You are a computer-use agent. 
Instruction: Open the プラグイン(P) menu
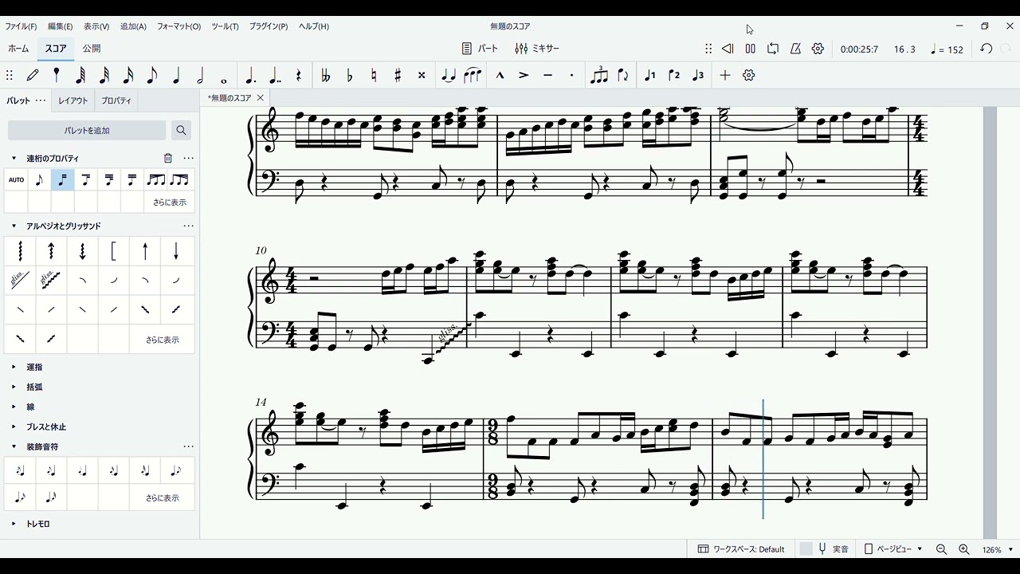pos(269,26)
